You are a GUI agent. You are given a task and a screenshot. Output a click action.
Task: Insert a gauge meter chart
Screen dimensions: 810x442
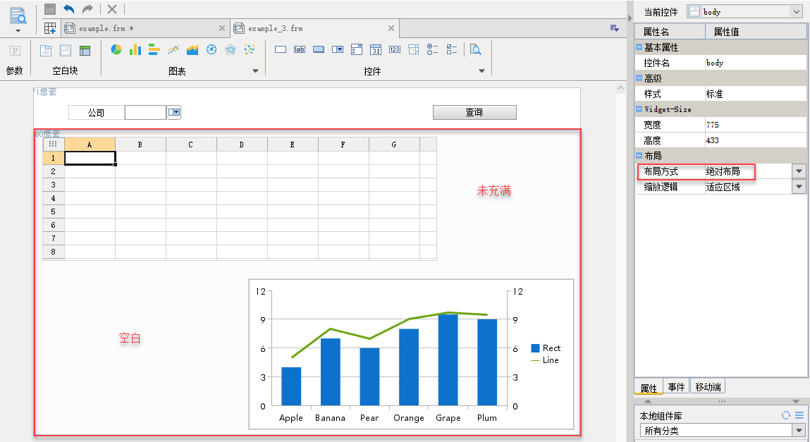[211, 49]
